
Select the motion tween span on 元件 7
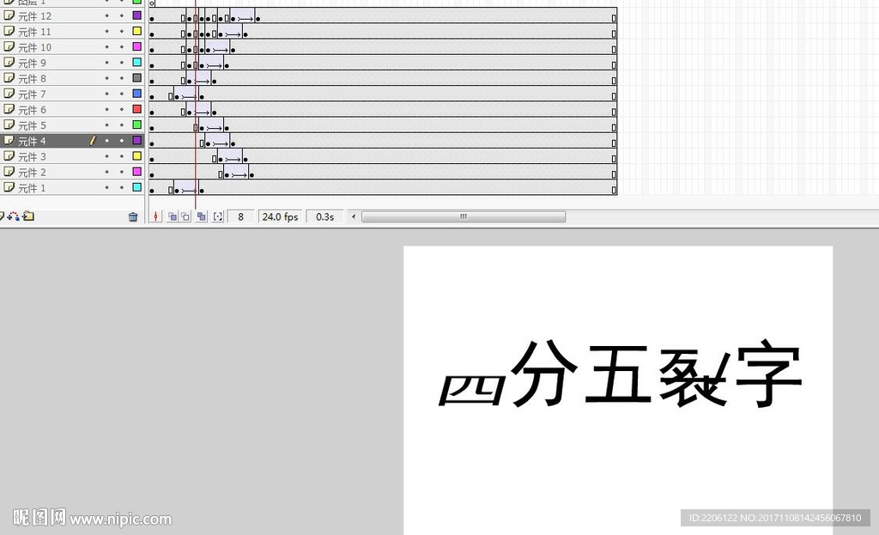click(187, 94)
